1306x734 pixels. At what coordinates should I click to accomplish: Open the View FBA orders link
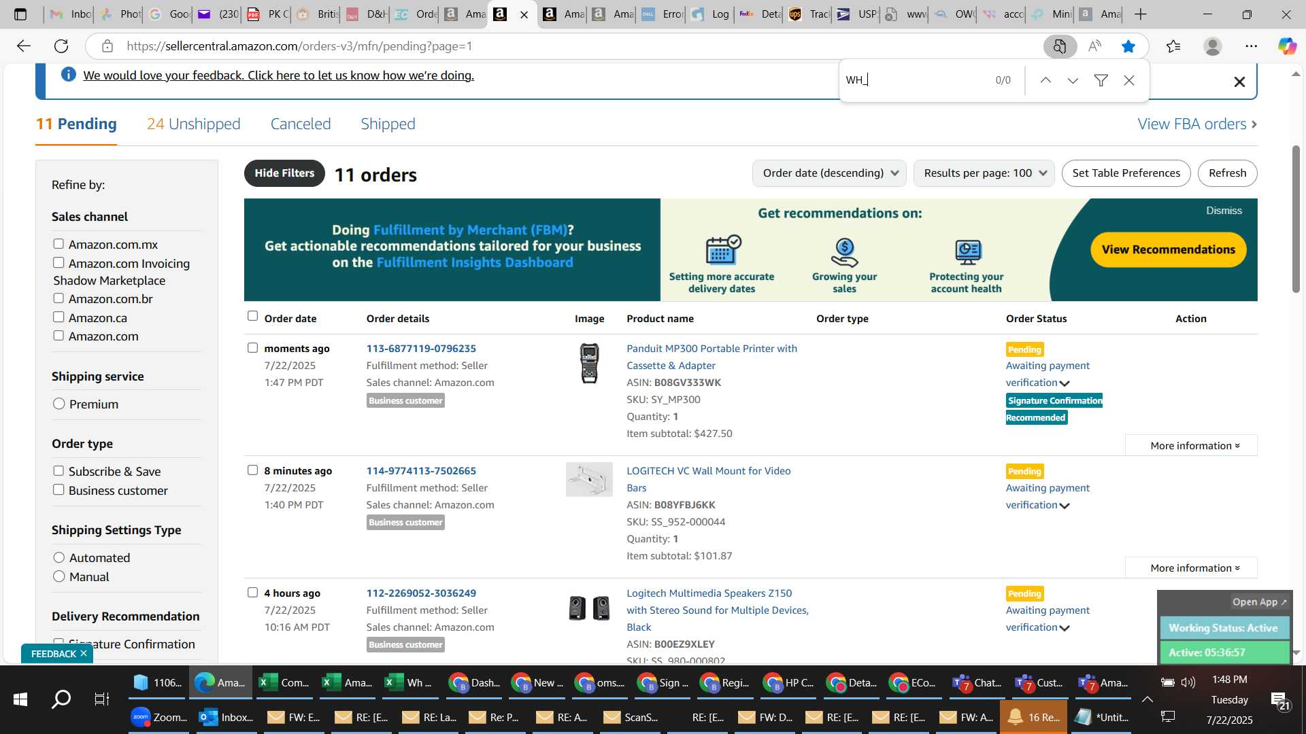point(1197,124)
